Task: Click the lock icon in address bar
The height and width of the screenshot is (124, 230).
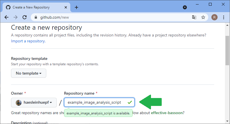Action: click(x=36, y=17)
